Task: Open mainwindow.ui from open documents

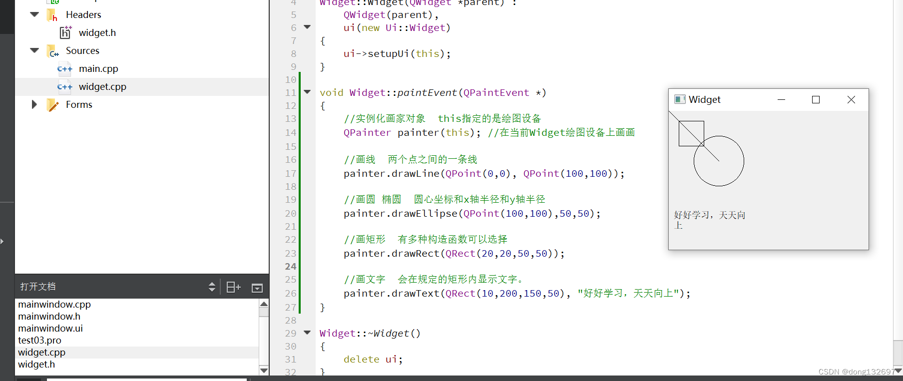Action: (x=50, y=328)
